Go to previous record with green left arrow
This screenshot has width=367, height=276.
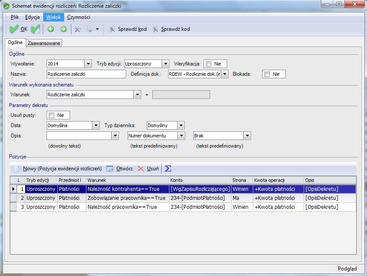[50, 29]
